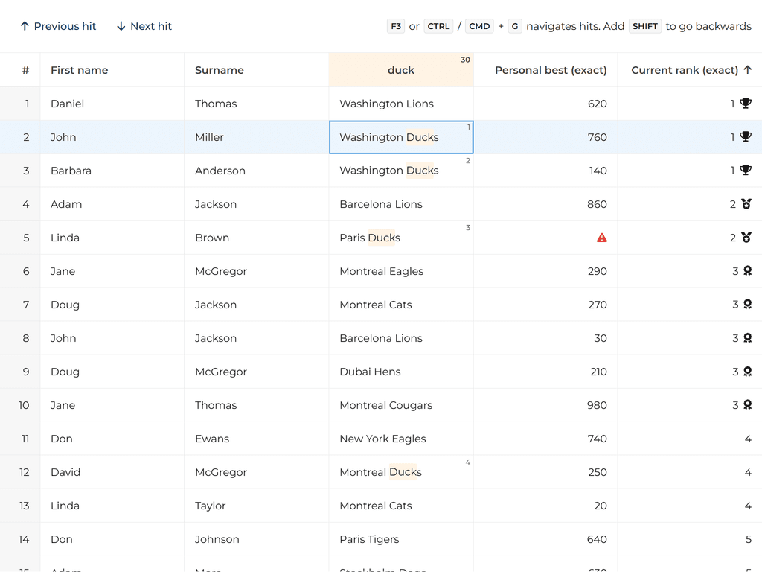Click Barbara Anderson's Washington Ducks cell
The width and height of the screenshot is (762, 572).
pyautogui.click(x=400, y=171)
